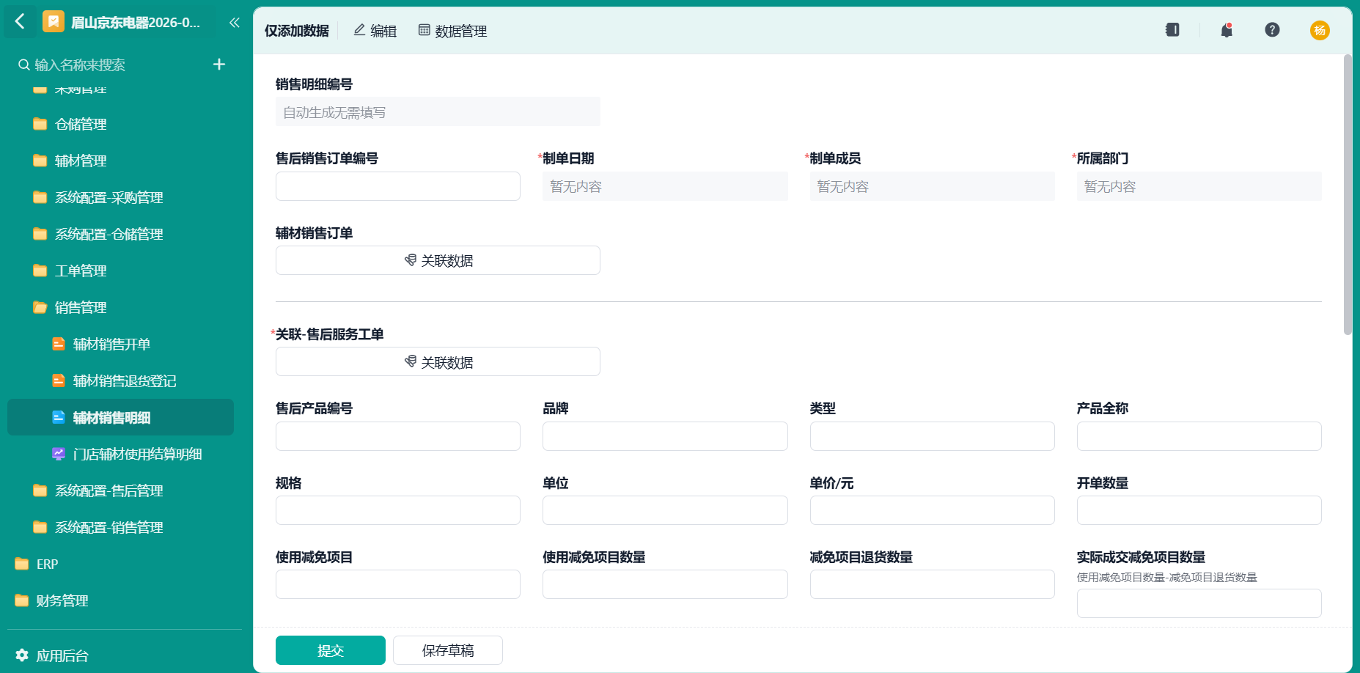1360x673 pixels.
Task: Click the 工单管理 folder icon
Action: (x=40, y=271)
